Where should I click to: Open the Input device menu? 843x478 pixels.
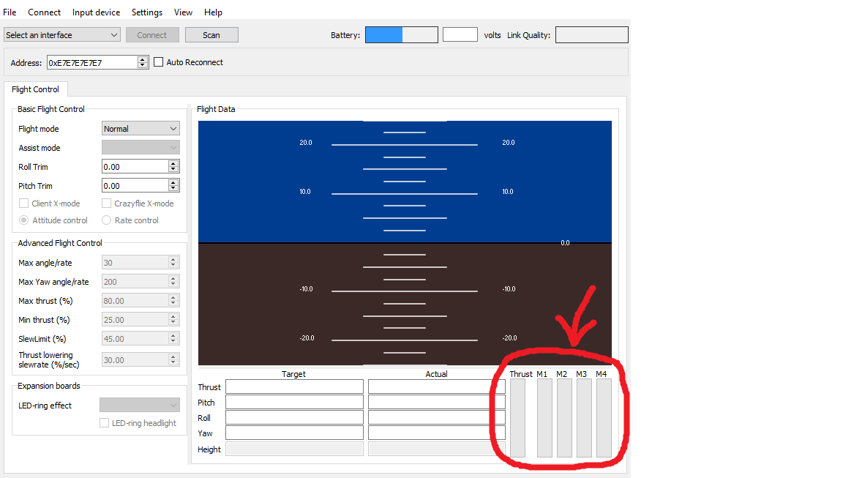click(x=97, y=12)
